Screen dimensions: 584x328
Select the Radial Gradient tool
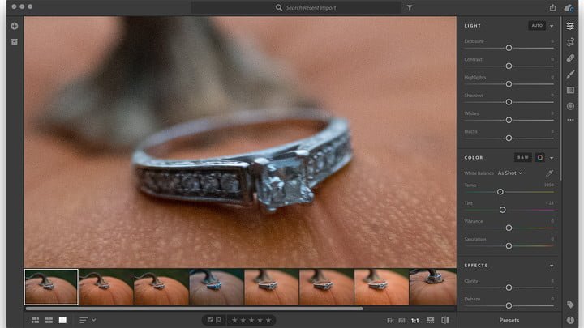pos(570,106)
